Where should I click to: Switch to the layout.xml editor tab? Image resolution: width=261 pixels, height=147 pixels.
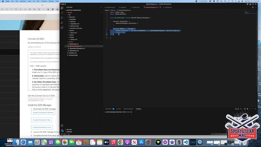136,7
